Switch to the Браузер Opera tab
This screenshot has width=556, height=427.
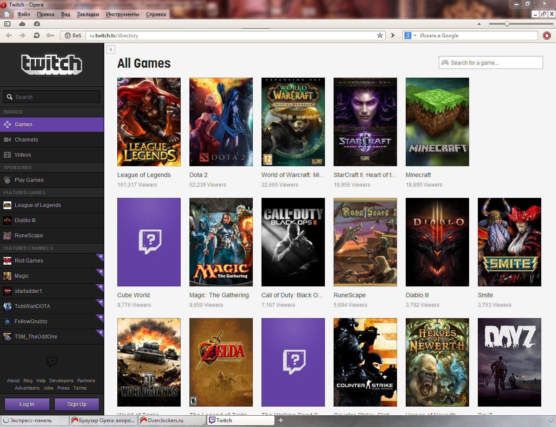[x=103, y=420]
